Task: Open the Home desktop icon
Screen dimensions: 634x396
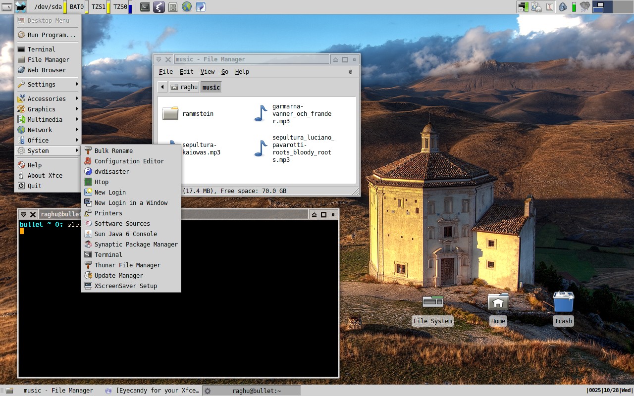Action: [498, 309]
